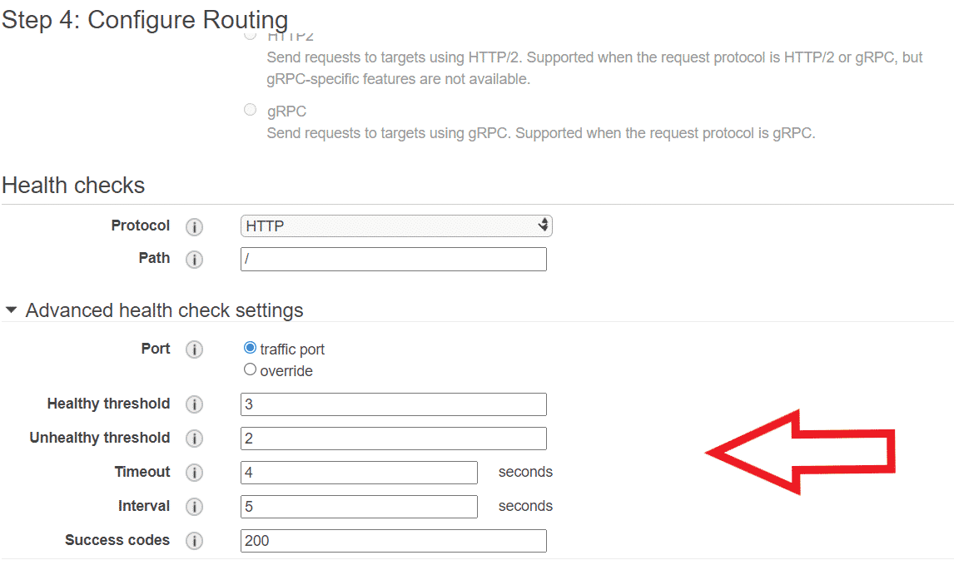This screenshot has width=954, height=570.
Task: Show info for Unhealthy threshold
Action: tap(194, 439)
